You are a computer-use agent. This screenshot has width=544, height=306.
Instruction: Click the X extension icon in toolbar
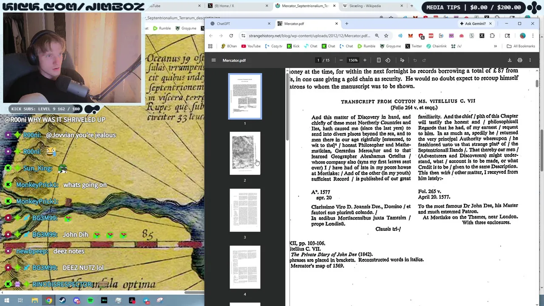482,36
